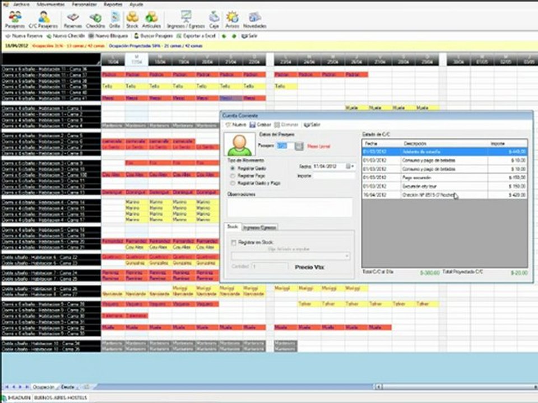
Task: Click the sheet horizontal scrollbar left arrow
Action: pyautogui.click(x=378, y=387)
